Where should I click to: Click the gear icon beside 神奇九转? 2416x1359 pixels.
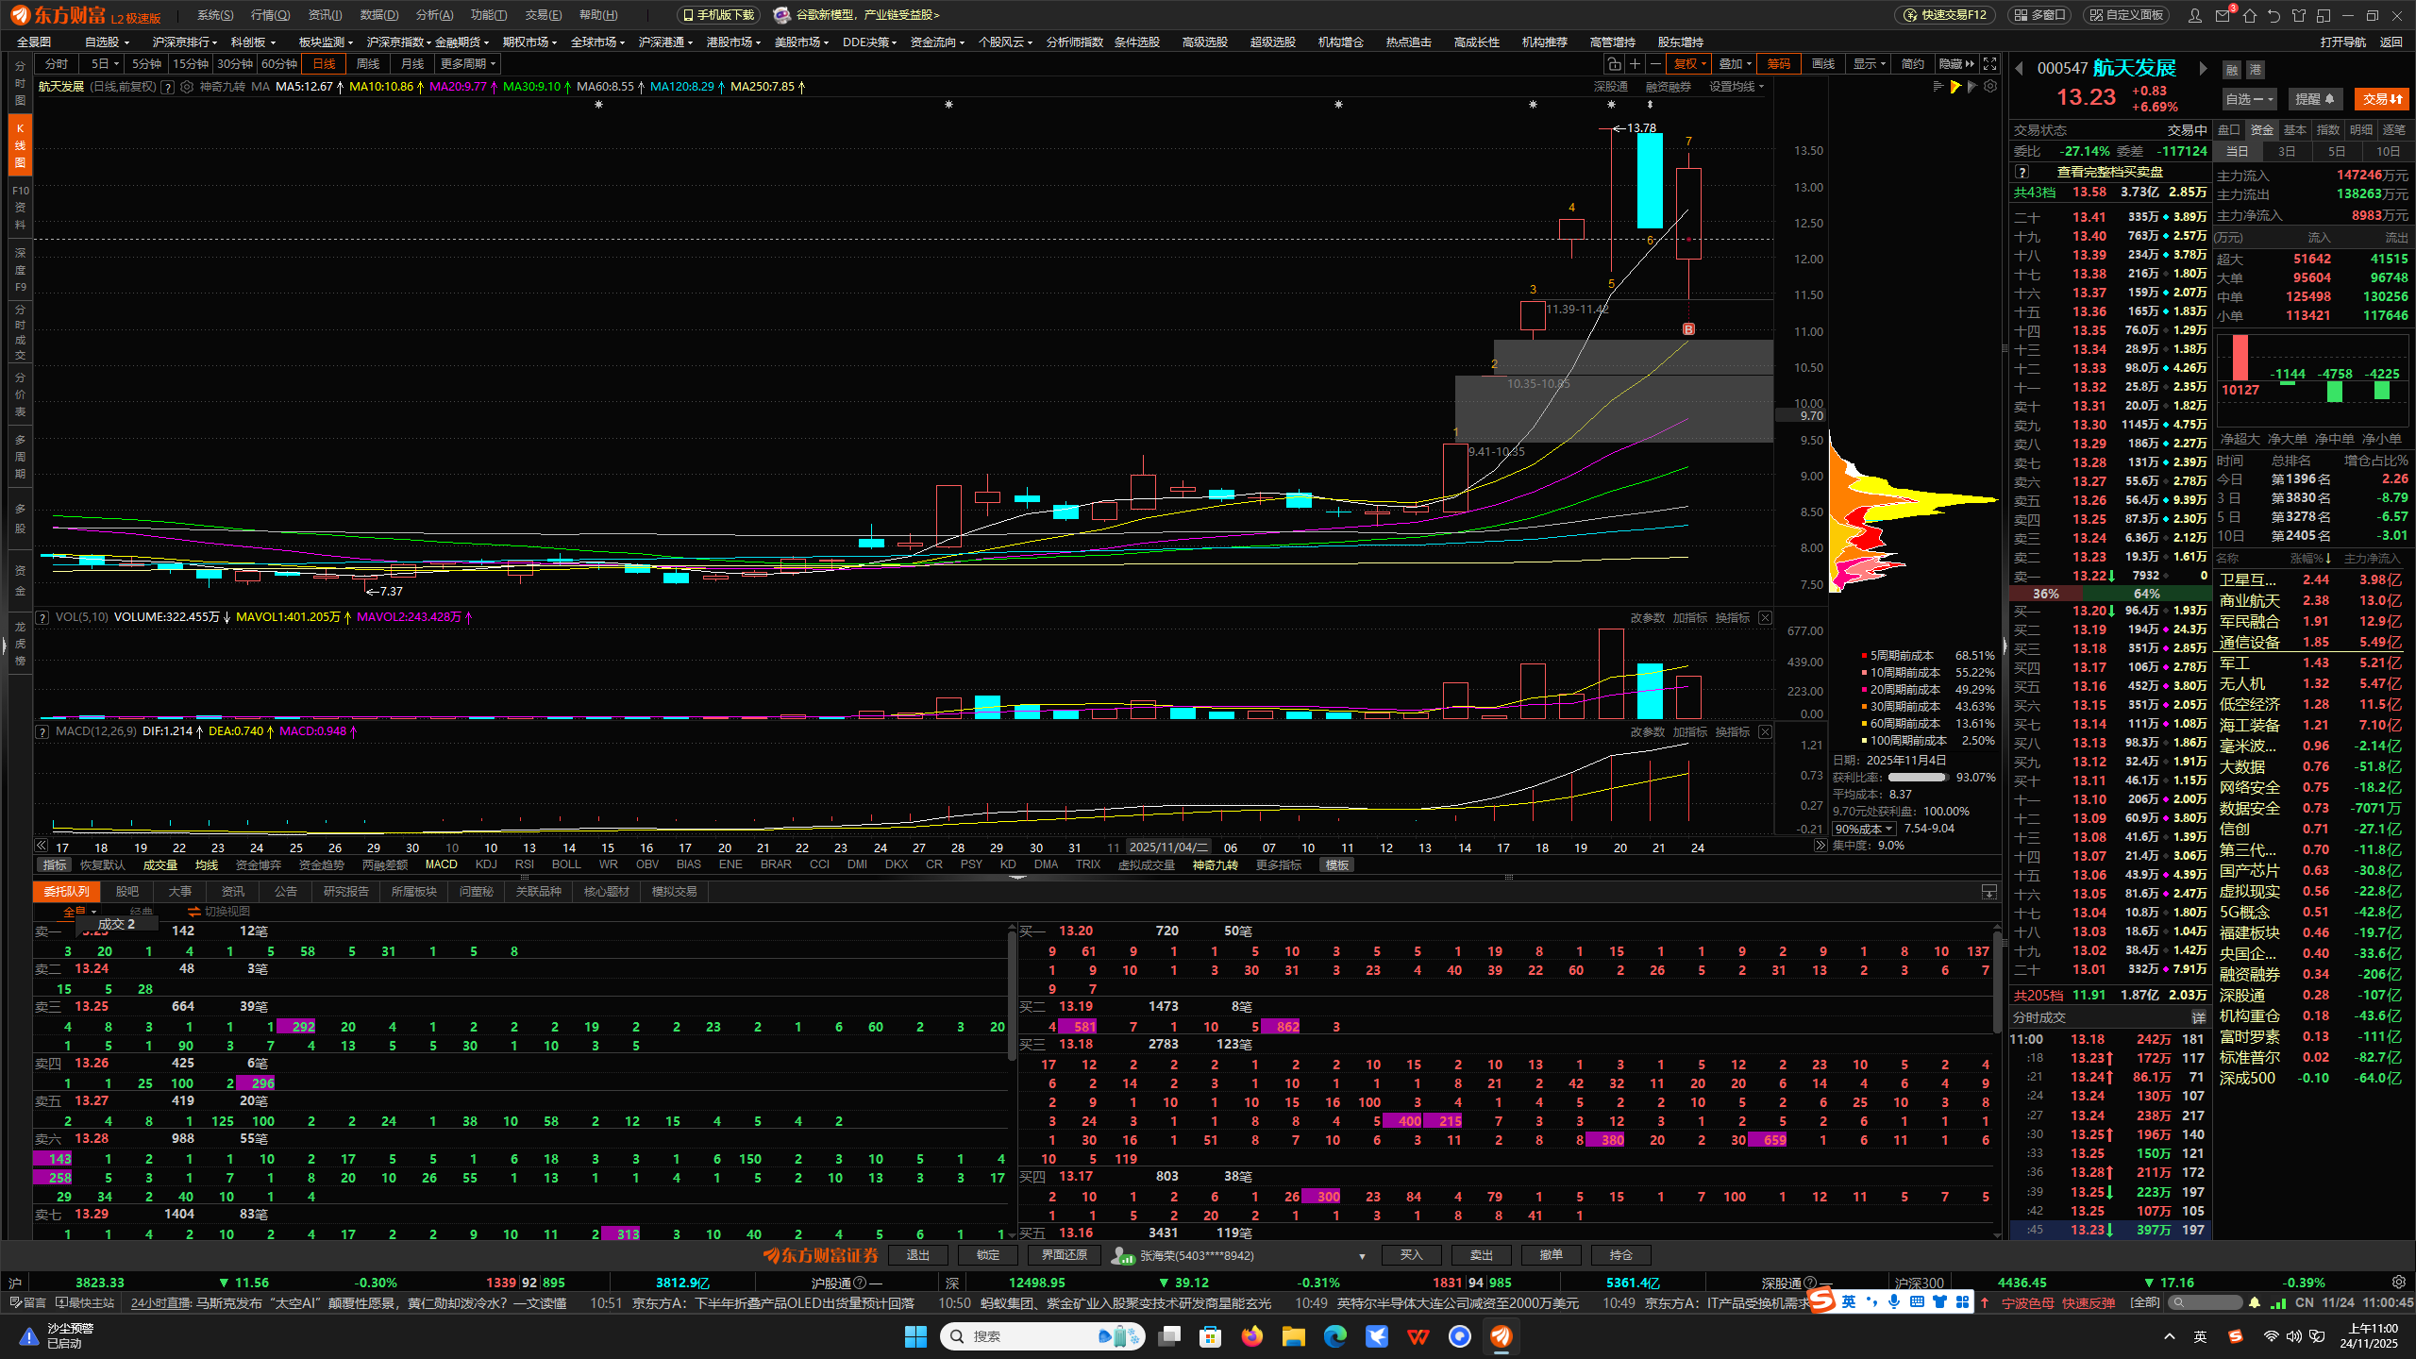187,87
